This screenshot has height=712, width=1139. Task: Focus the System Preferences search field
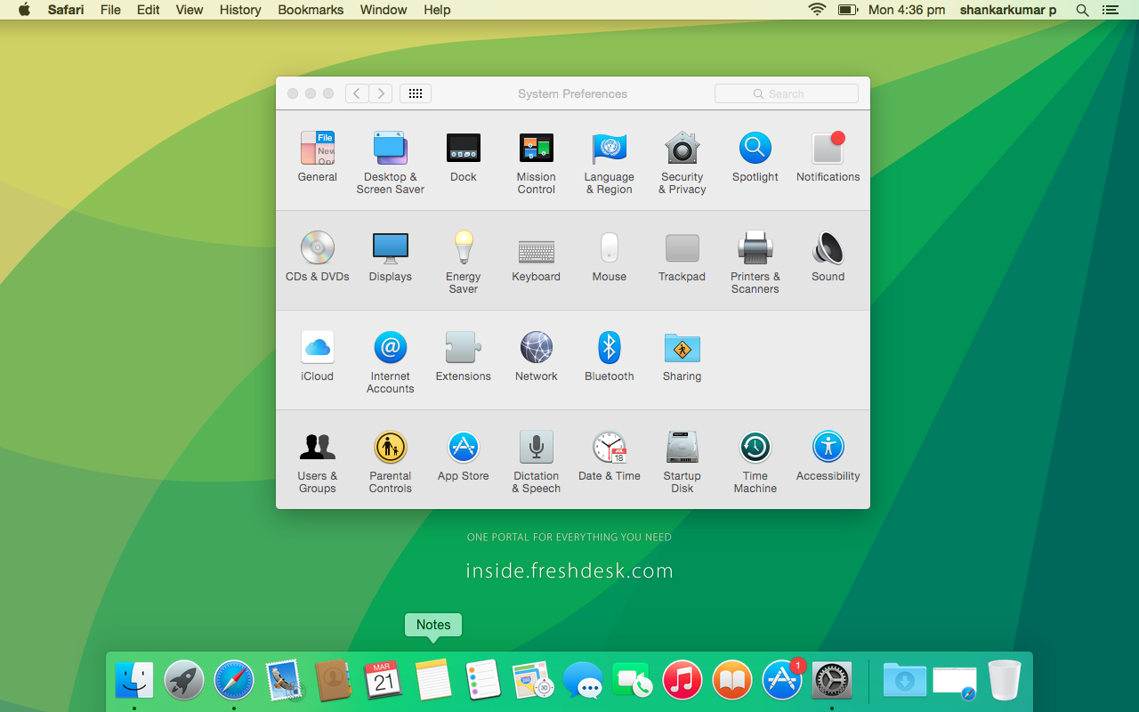pos(787,93)
